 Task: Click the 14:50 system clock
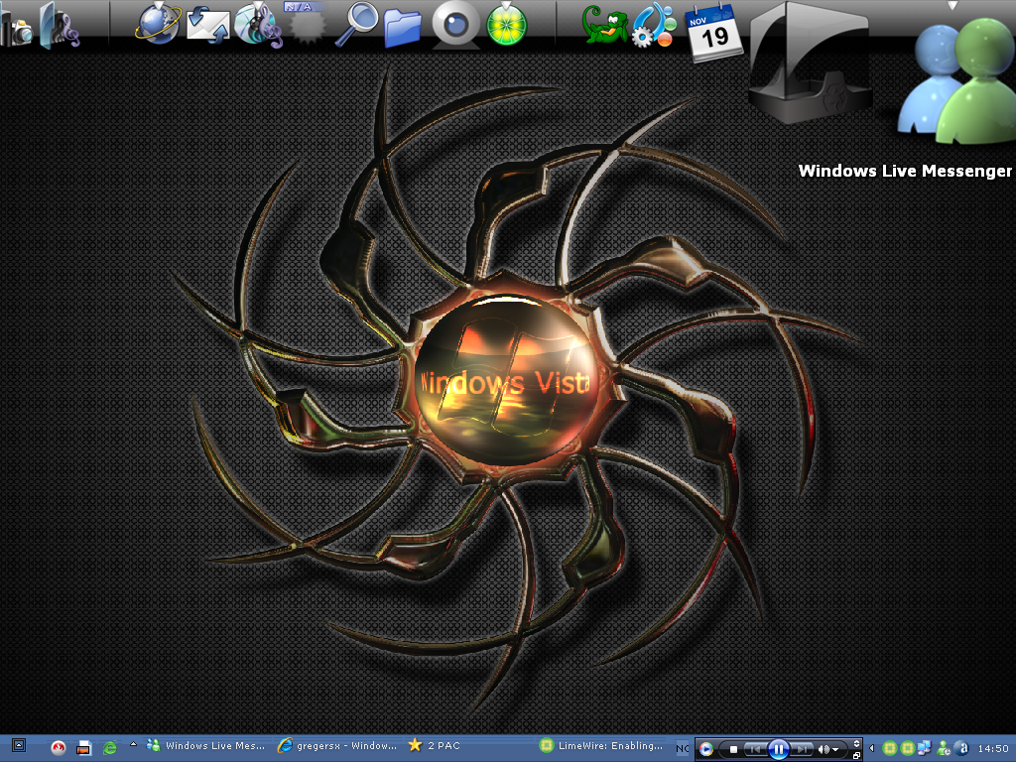click(x=992, y=749)
